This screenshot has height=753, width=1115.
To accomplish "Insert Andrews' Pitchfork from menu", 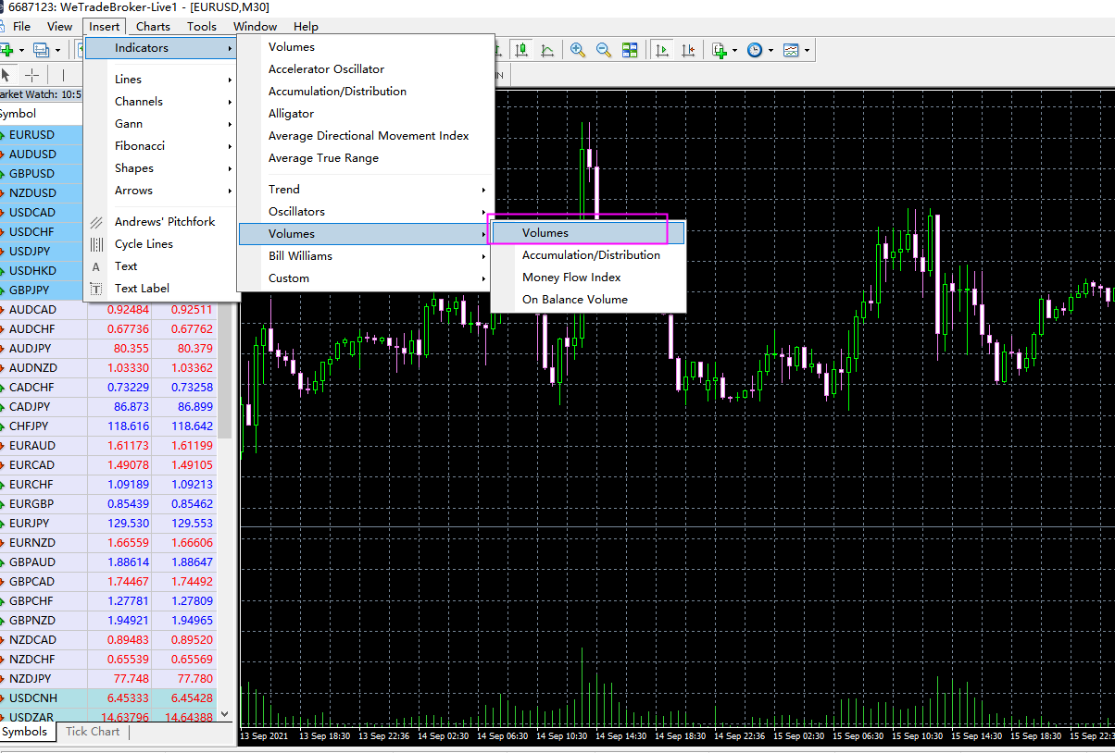I will pyautogui.click(x=164, y=222).
